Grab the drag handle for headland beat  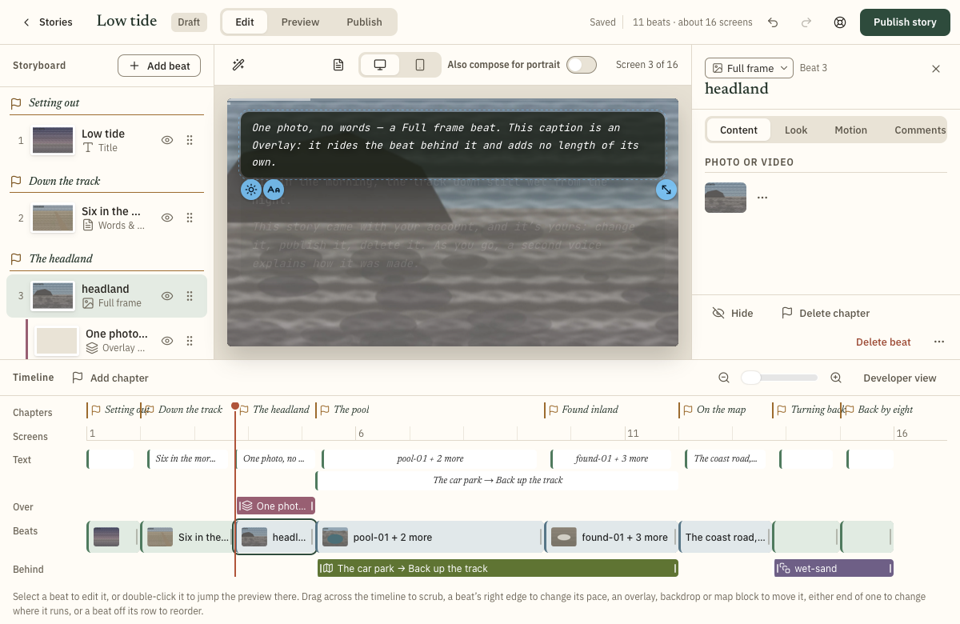[x=190, y=296]
